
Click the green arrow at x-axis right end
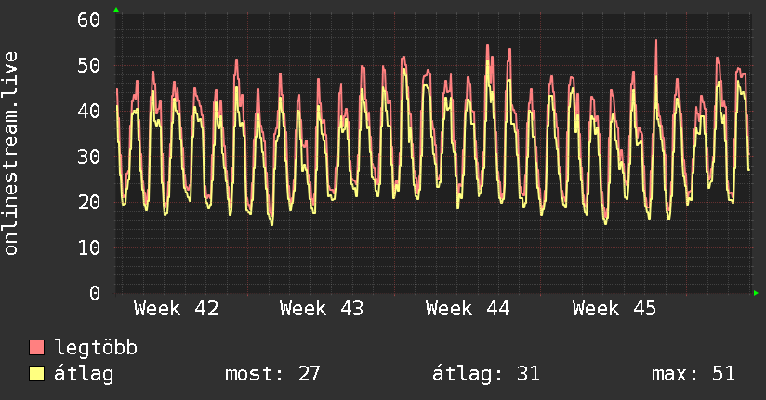tap(757, 293)
